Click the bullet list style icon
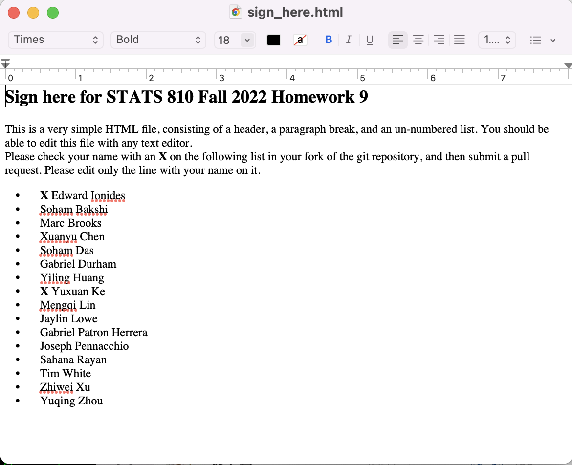Viewport: 572px width, 465px height. tap(535, 40)
